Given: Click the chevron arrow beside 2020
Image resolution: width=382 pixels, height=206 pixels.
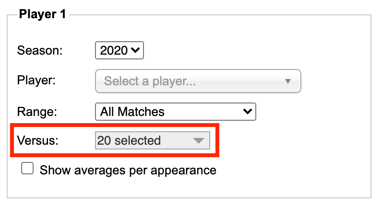Looking at the screenshot, I should pyautogui.click(x=135, y=50).
